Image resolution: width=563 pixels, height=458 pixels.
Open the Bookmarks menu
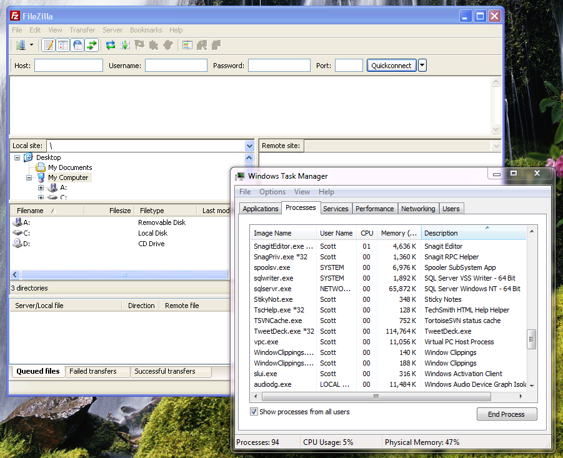(146, 30)
